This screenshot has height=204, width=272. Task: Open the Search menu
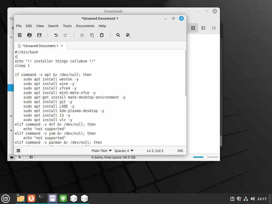point(53,26)
